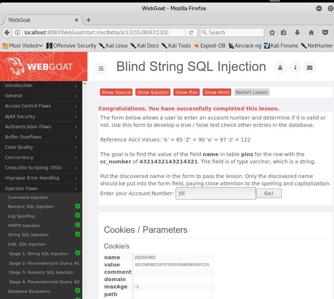Click the WebGoat logo
334x299 pixels.
40,67
